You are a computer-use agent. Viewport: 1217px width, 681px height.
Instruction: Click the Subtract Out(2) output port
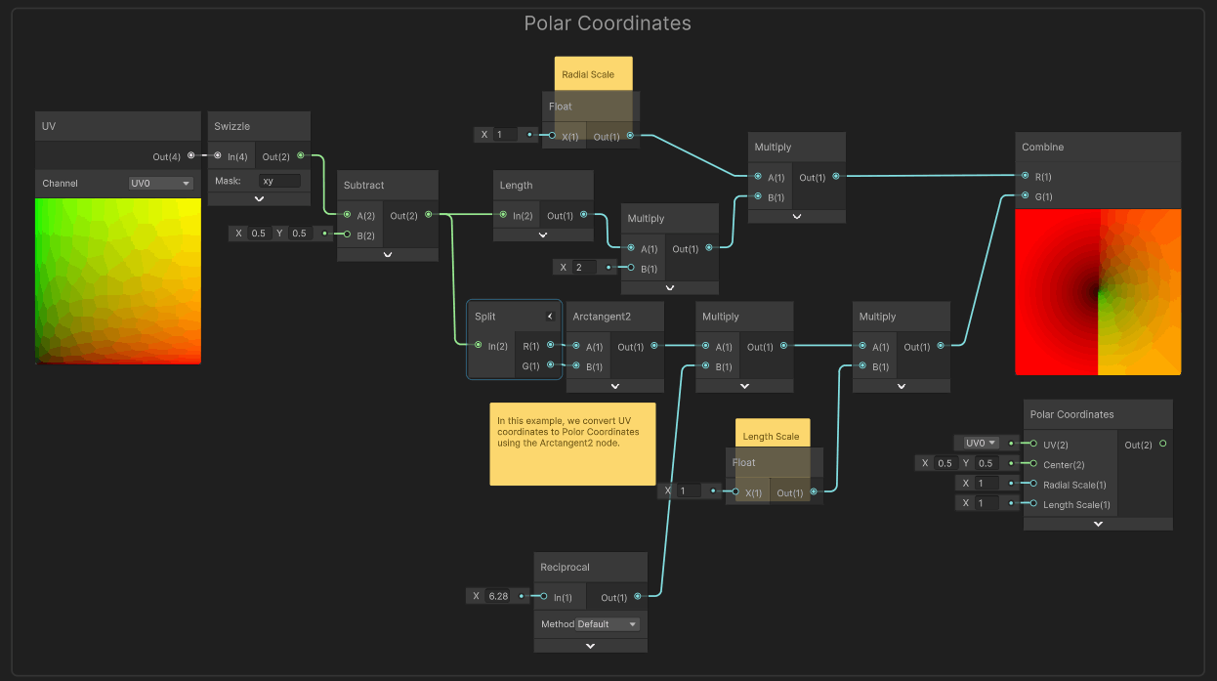click(429, 215)
